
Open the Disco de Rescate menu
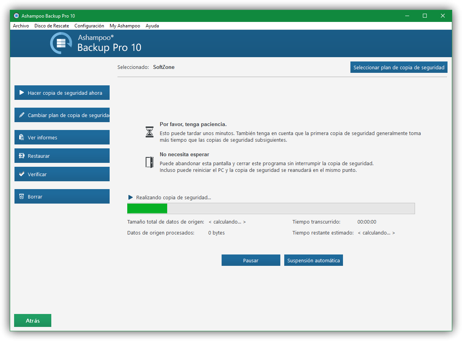coord(52,25)
